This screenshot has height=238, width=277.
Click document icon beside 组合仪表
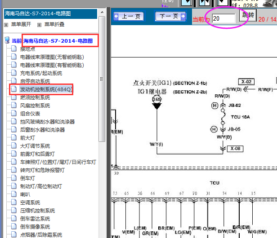coord(14,113)
